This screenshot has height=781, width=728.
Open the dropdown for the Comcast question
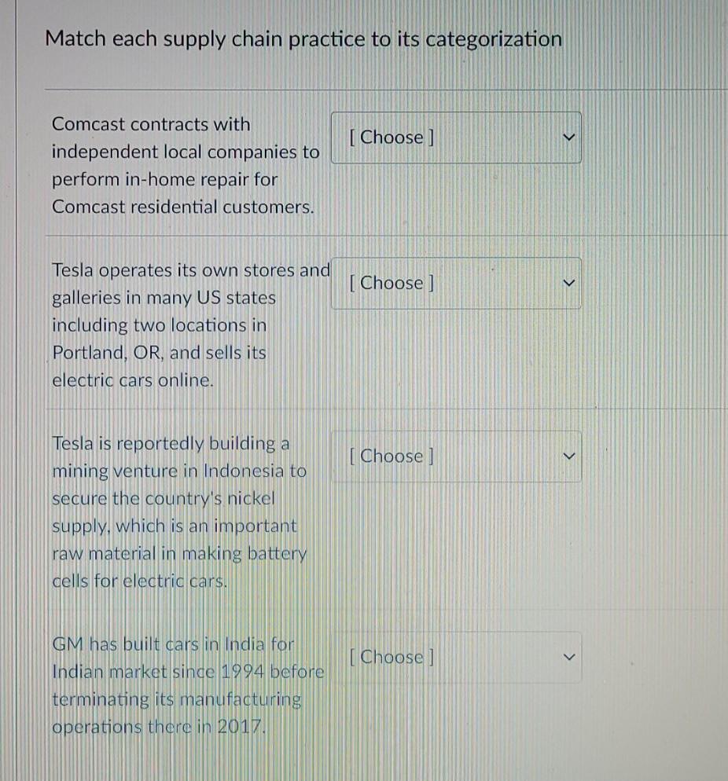tap(456, 137)
